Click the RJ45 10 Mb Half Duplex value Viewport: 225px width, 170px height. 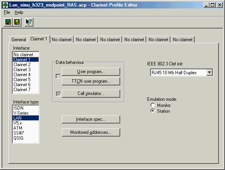174,73
